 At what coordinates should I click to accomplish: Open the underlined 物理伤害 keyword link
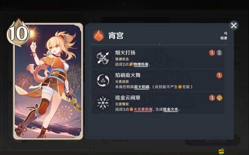[x=141, y=64]
